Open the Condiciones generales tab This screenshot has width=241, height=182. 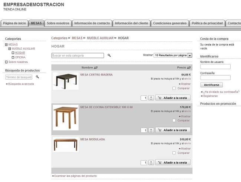170,23
